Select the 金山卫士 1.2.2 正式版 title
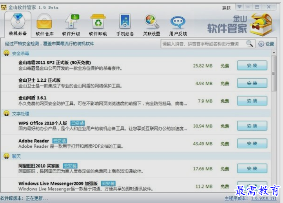The height and width of the screenshot is (203, 283). point(40,80)
